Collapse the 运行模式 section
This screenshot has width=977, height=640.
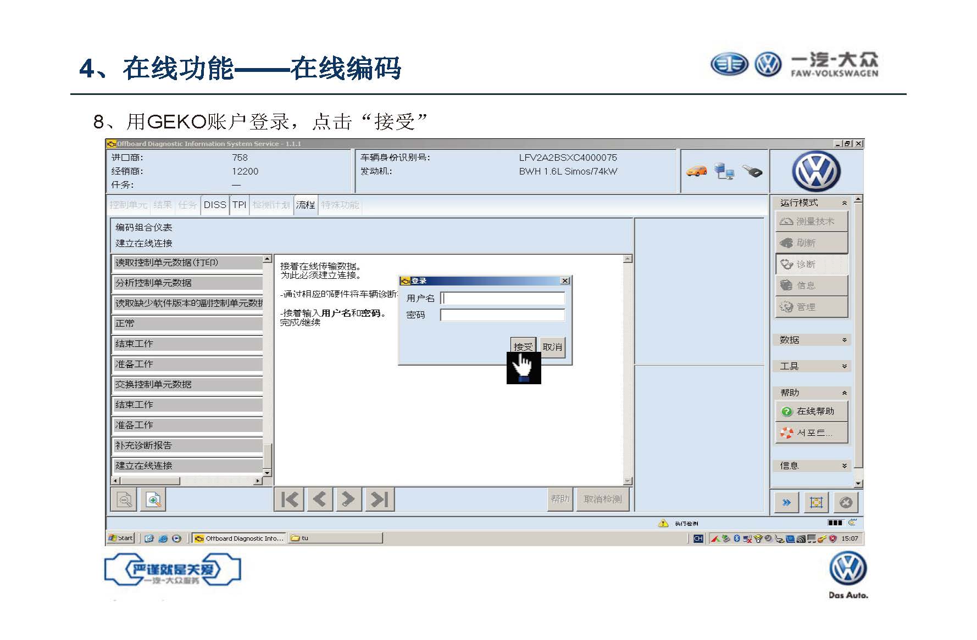tap(845, 203)
